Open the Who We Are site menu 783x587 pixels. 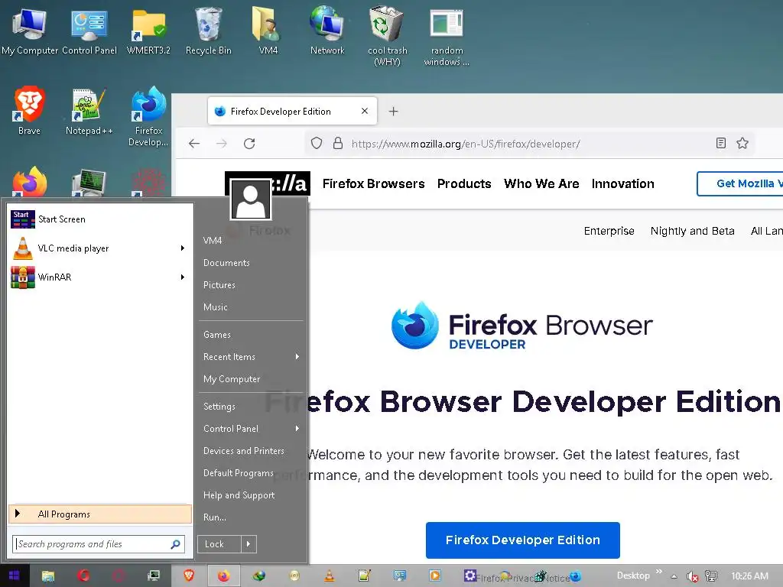pyautogui.click(x=541, y=183)
